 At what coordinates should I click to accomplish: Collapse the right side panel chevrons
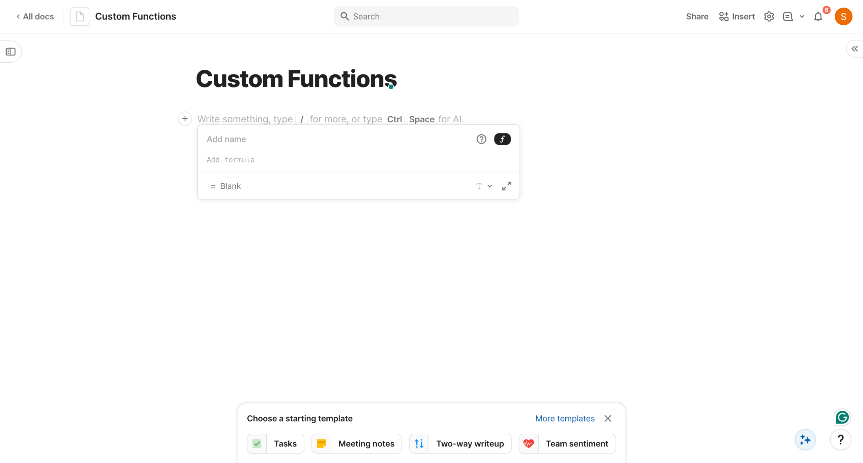pos(855,49)
